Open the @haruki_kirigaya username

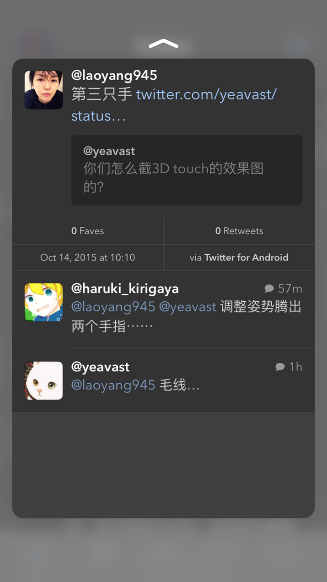coord(125,289)
